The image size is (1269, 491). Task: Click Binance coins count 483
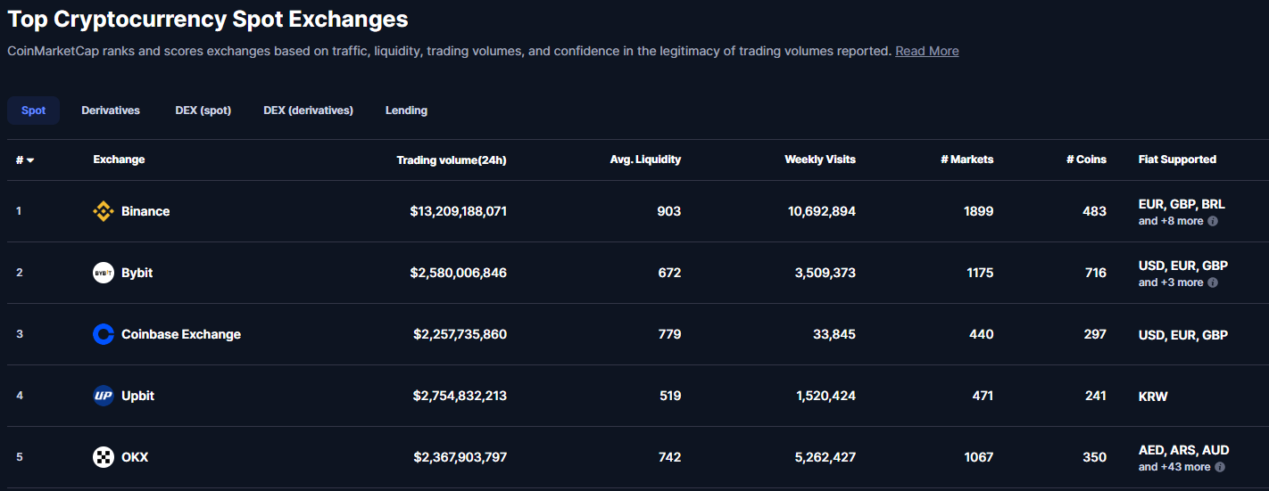pyautogui.click(x=1095, y=211)
